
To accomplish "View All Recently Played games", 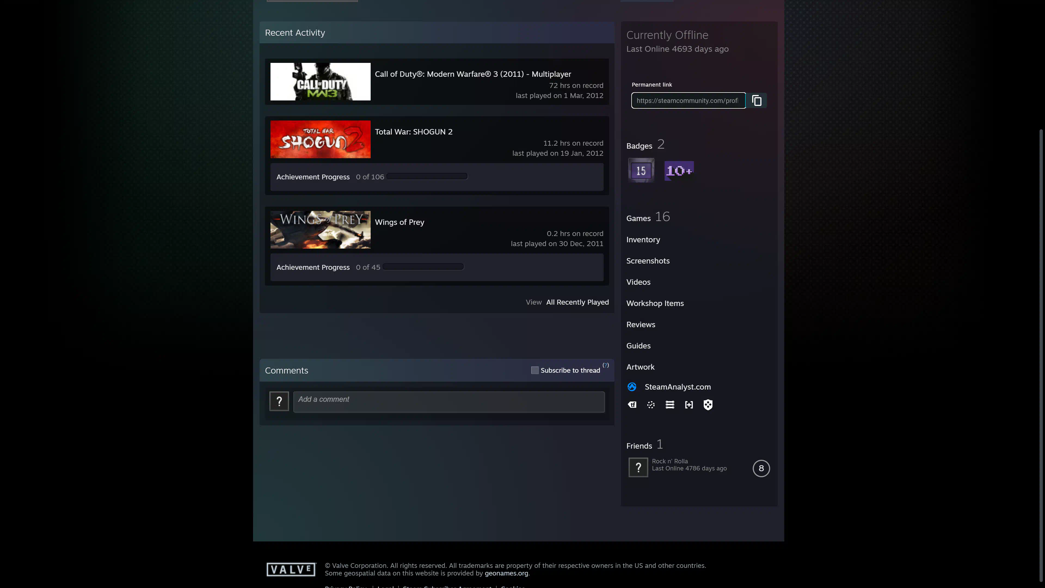I will click(577, 302).
